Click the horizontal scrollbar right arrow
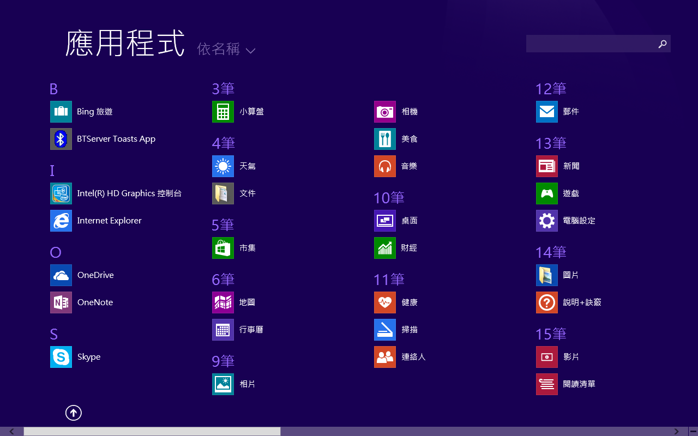The width and height of the screenshot is (698, 436). (677, 432)
